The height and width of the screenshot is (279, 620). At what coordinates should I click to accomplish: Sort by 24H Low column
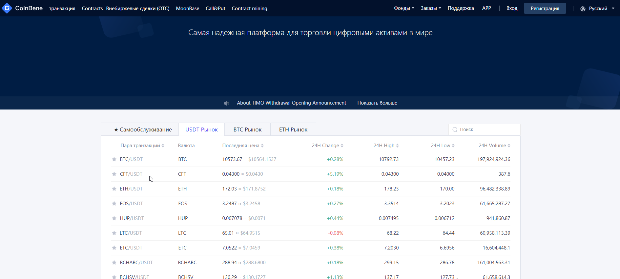click(443, 146)
